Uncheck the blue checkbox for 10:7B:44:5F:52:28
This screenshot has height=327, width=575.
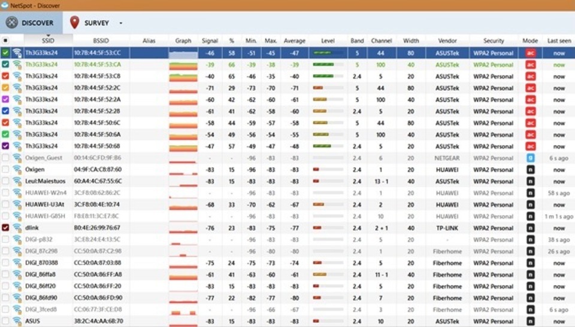coord(5,111)
